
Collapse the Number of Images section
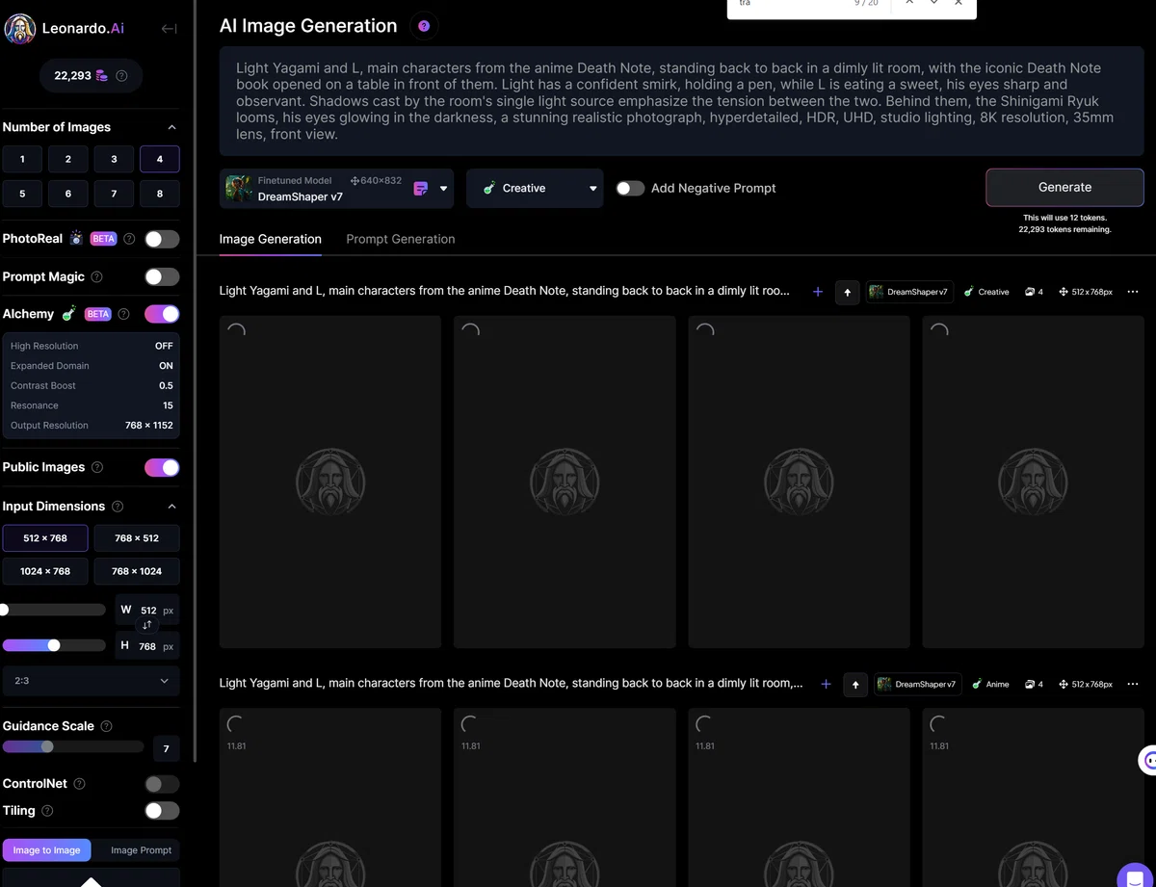tap(171, 127)
